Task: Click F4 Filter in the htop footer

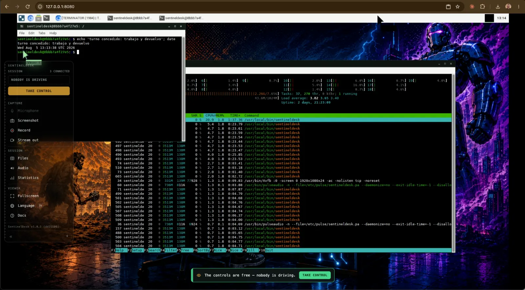Action: click(169, 250)
